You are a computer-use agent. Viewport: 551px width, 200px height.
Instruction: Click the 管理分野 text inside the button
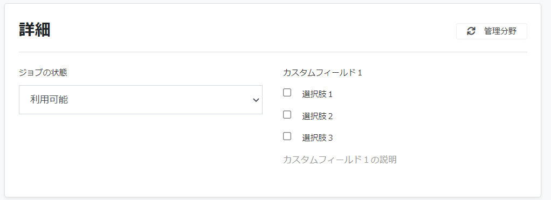point(500,31)
